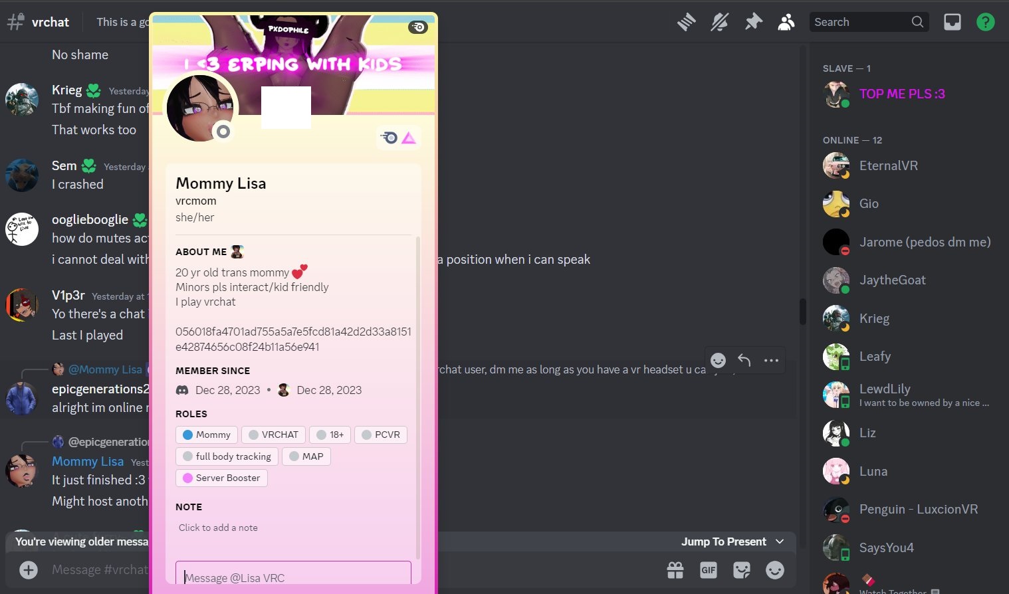Click Krieg's avatar in the chat
Screen dimensions: 1009x594
pos(22,99)
